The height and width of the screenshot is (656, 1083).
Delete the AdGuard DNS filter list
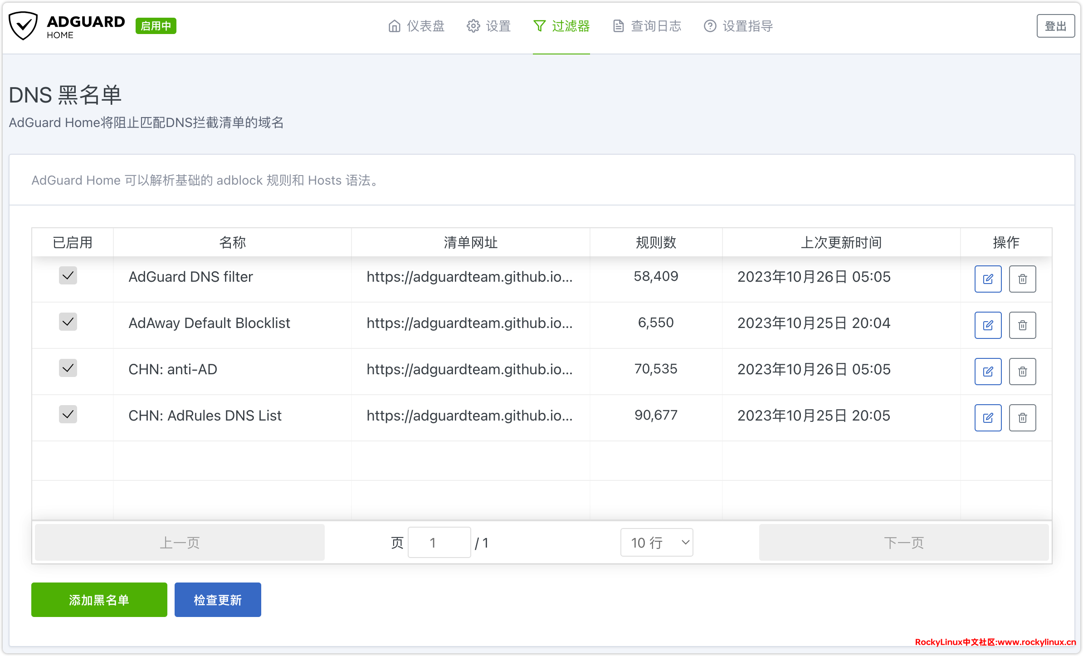point(1022,279)
